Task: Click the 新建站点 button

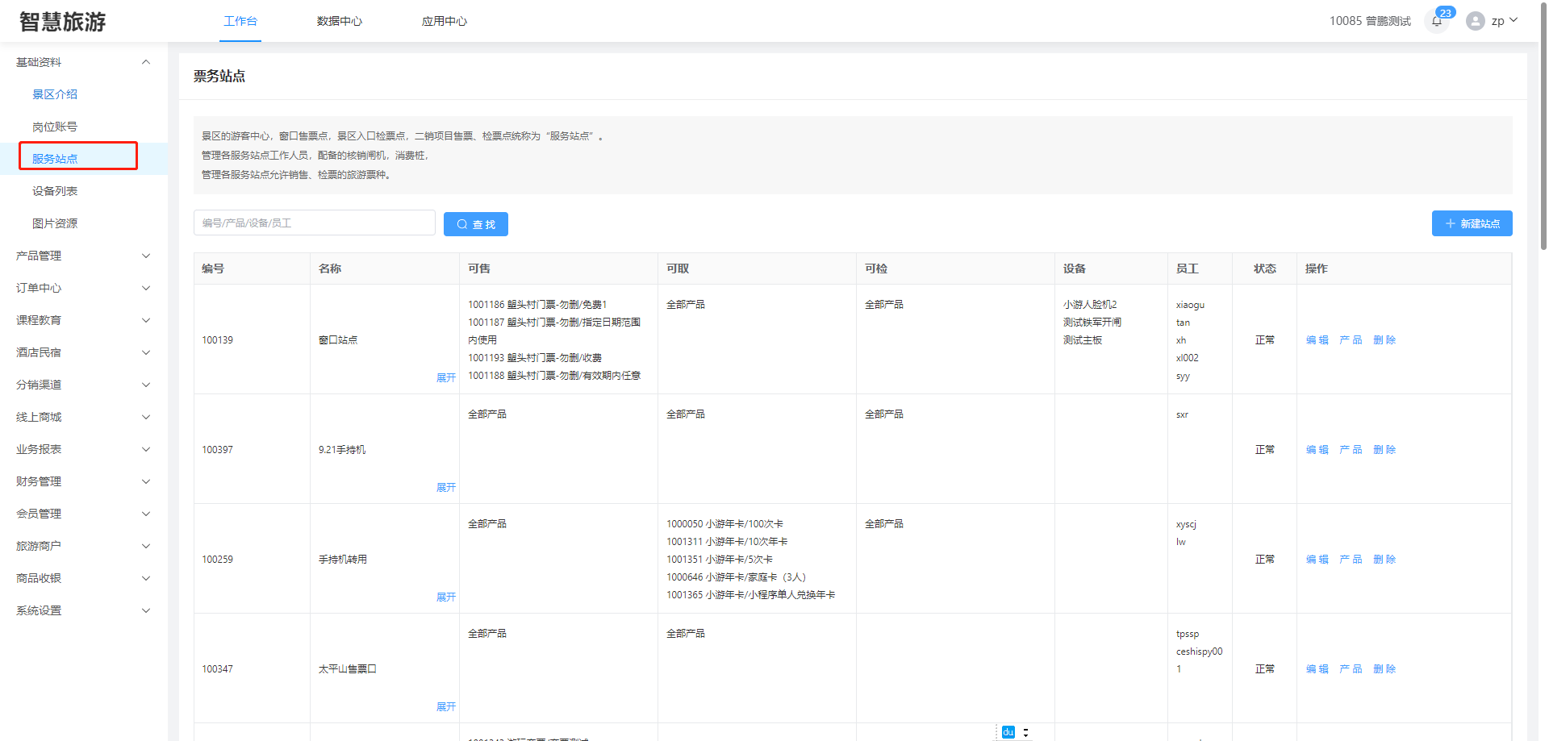Action: tap(1472, 223)
